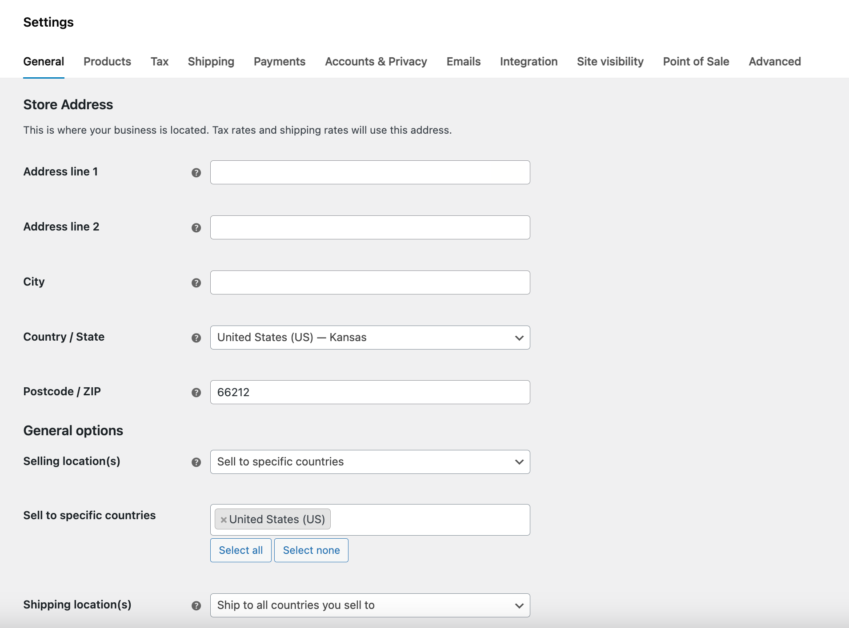
Task: Click the Postcode / ZIP help icon
Action: [196, 393]
